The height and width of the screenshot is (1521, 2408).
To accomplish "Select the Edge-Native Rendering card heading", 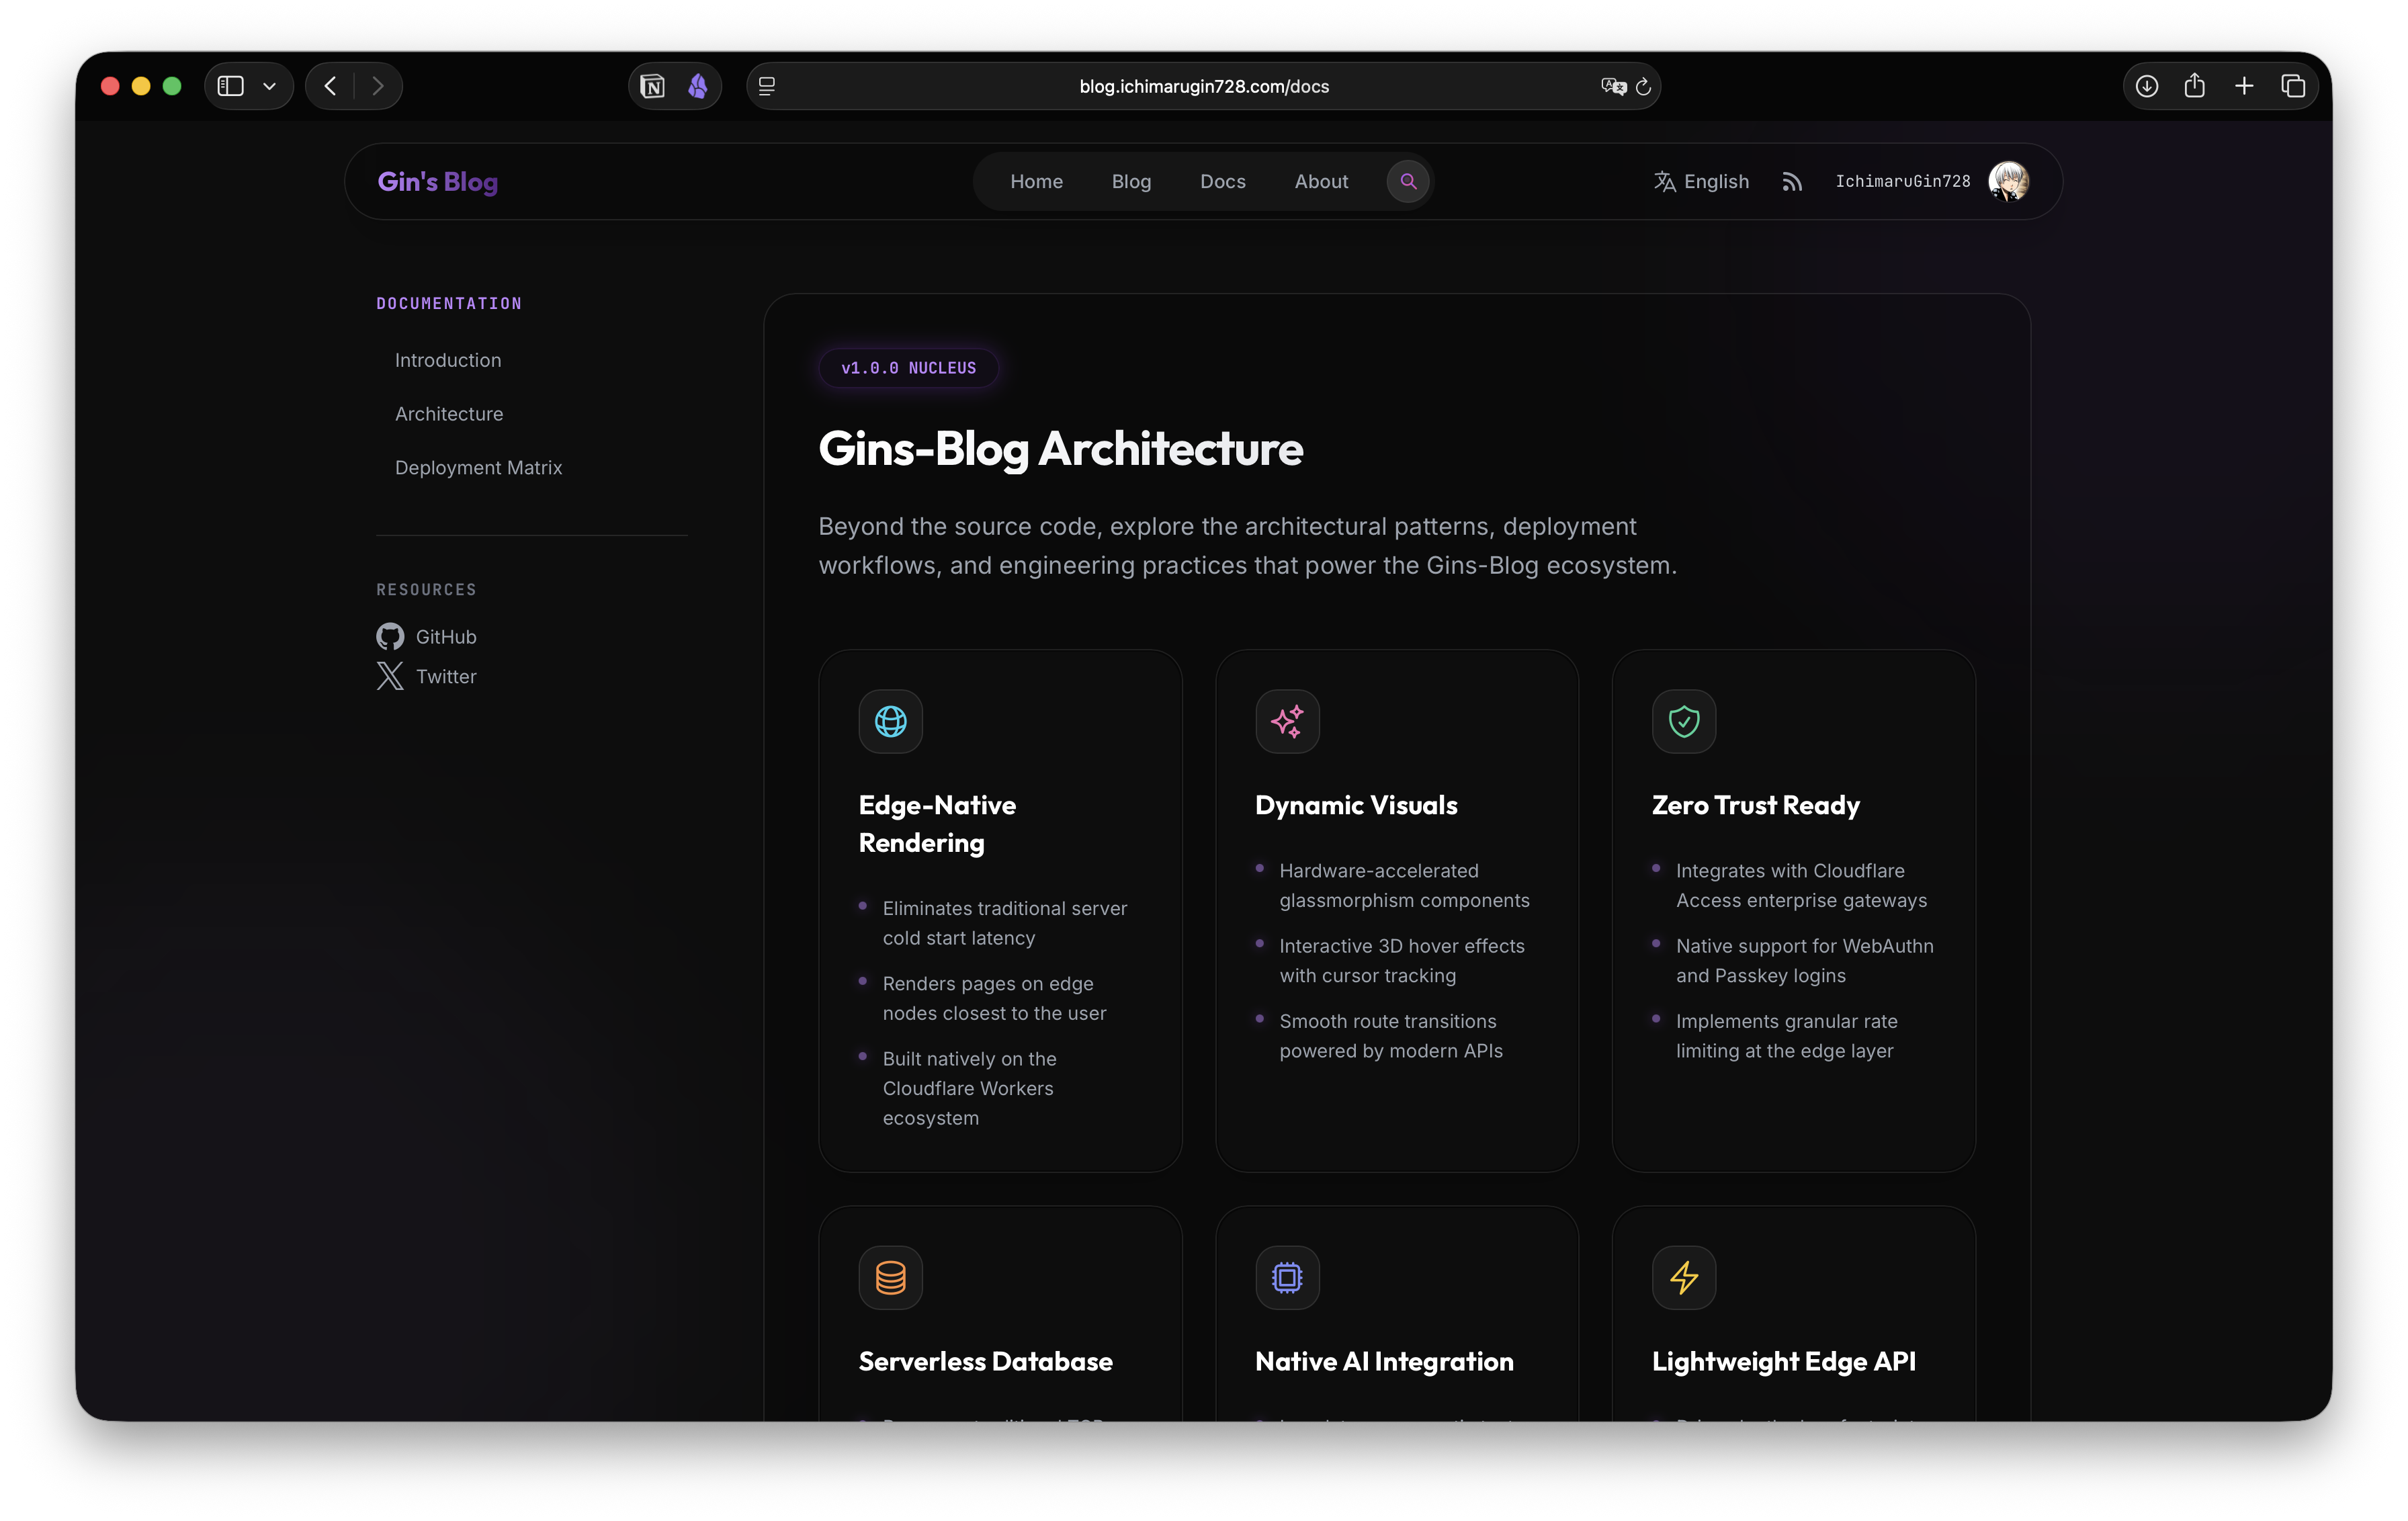I will pos(938,824).
